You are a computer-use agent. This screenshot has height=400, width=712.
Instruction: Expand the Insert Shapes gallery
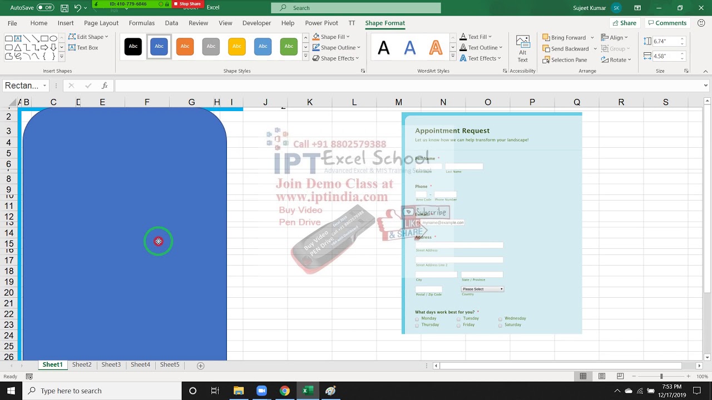[62, 57]
